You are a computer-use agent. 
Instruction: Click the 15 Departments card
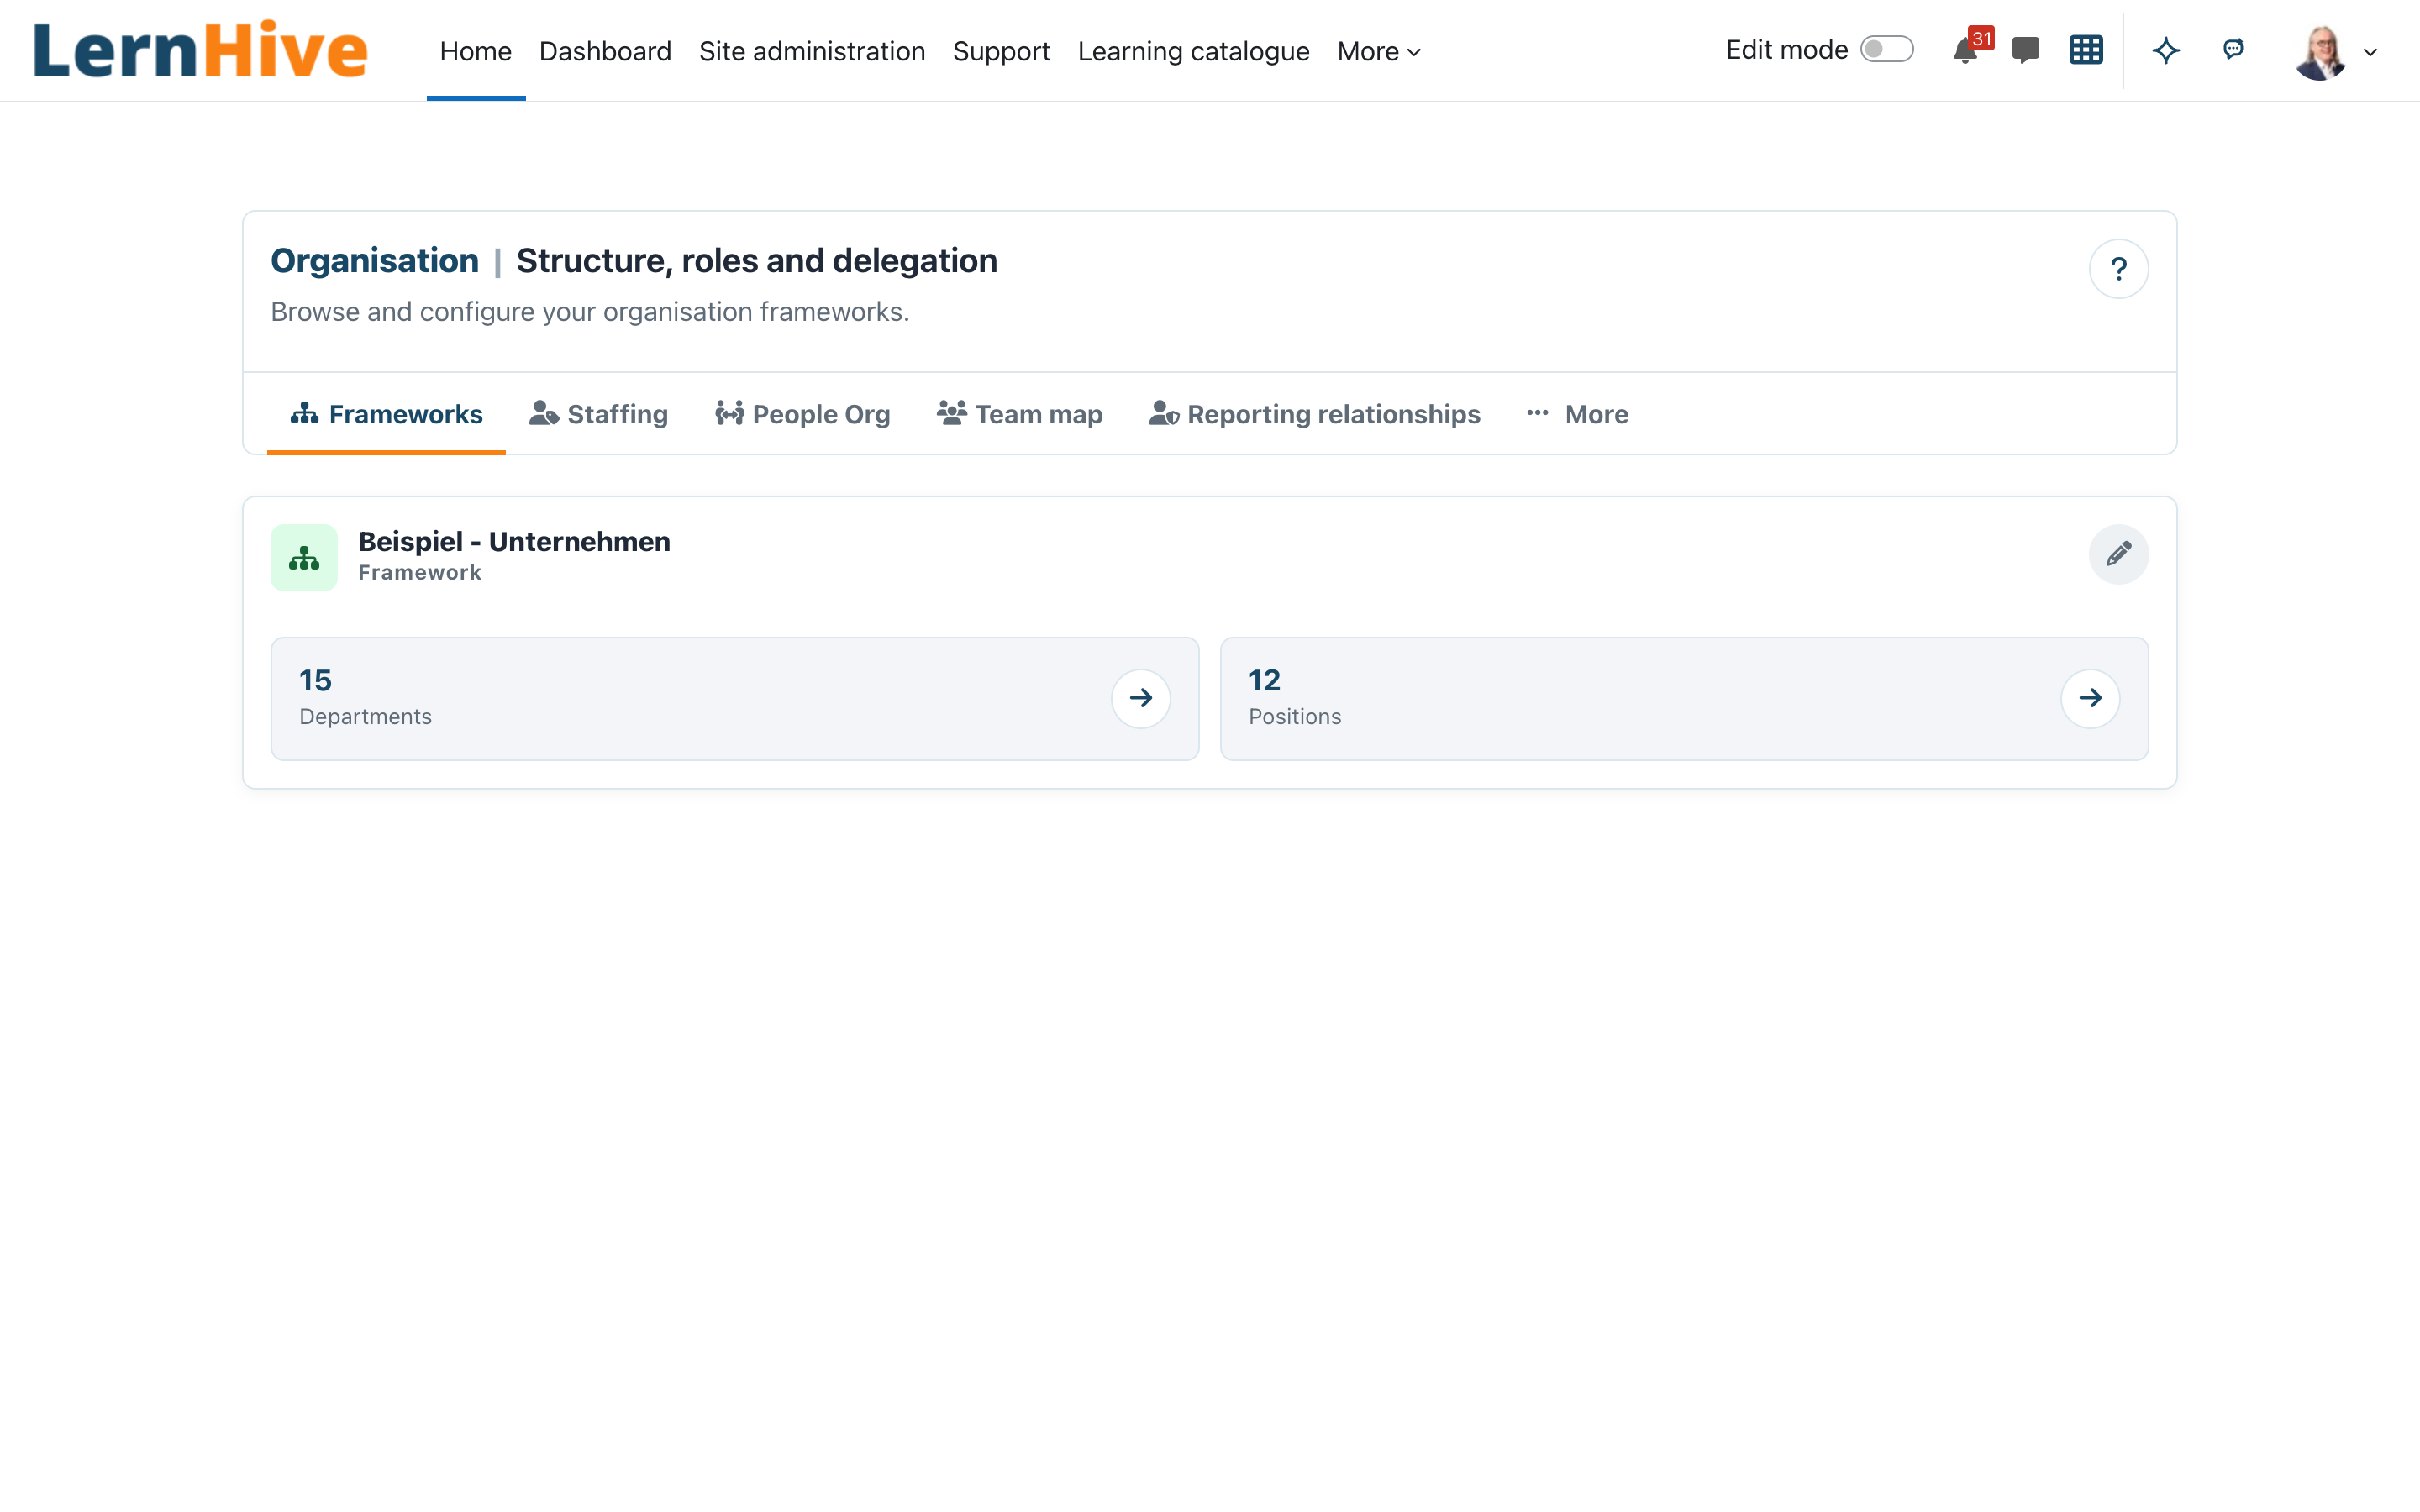pos(735,698)
